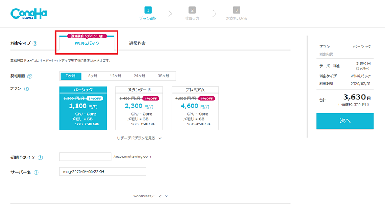Switch to the 通常料金 tab
Image resolution: width=385 pixels, height=212 pixels.
pos(137,44)
